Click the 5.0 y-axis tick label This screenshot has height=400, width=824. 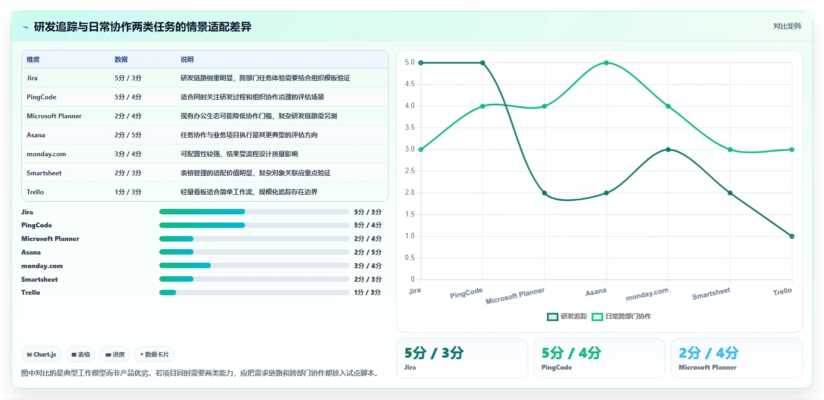pyautogui.click(x=409, y=62)
